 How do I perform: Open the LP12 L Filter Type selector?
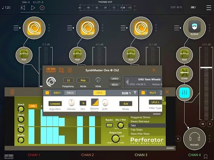pos(156,102)
